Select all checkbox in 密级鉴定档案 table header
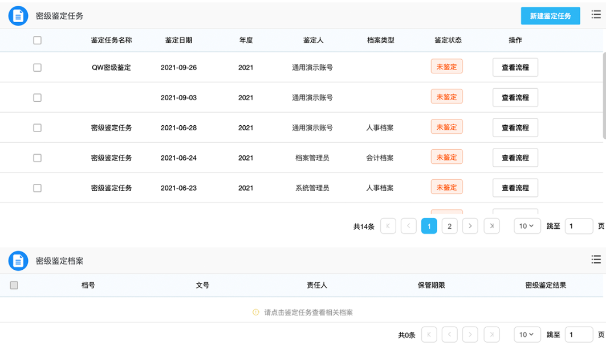The width and height of the screenshot is (606, 346). 14,285
